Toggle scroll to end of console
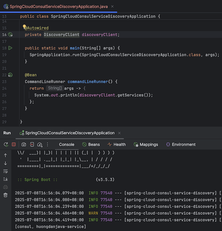Image resolution: width=222 pixels, height=231 pixels. (x=5, y=179)
